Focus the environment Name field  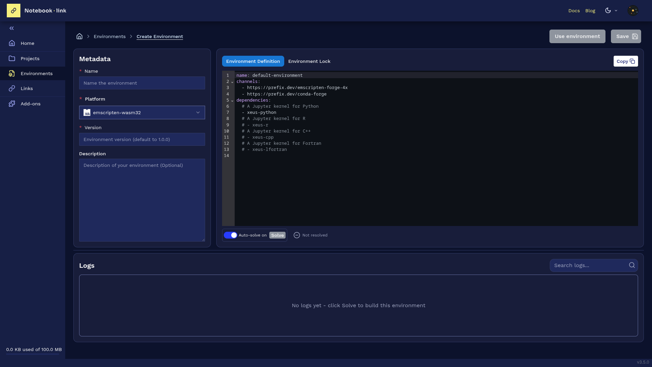point(142,83)
